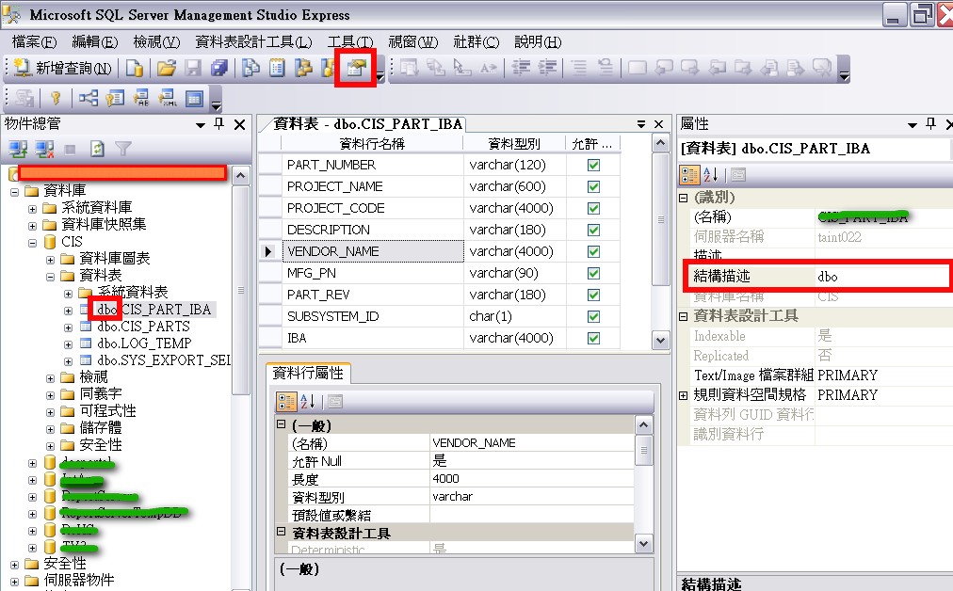Viewport: 953px width, 591px height.
Task: Click the Save All icon
Action: click(x=218, y=68)
